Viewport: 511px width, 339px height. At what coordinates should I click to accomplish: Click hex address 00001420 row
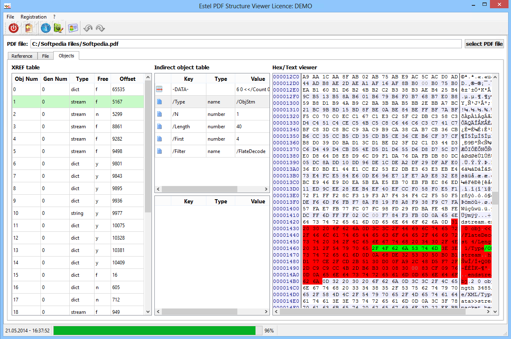286,222
